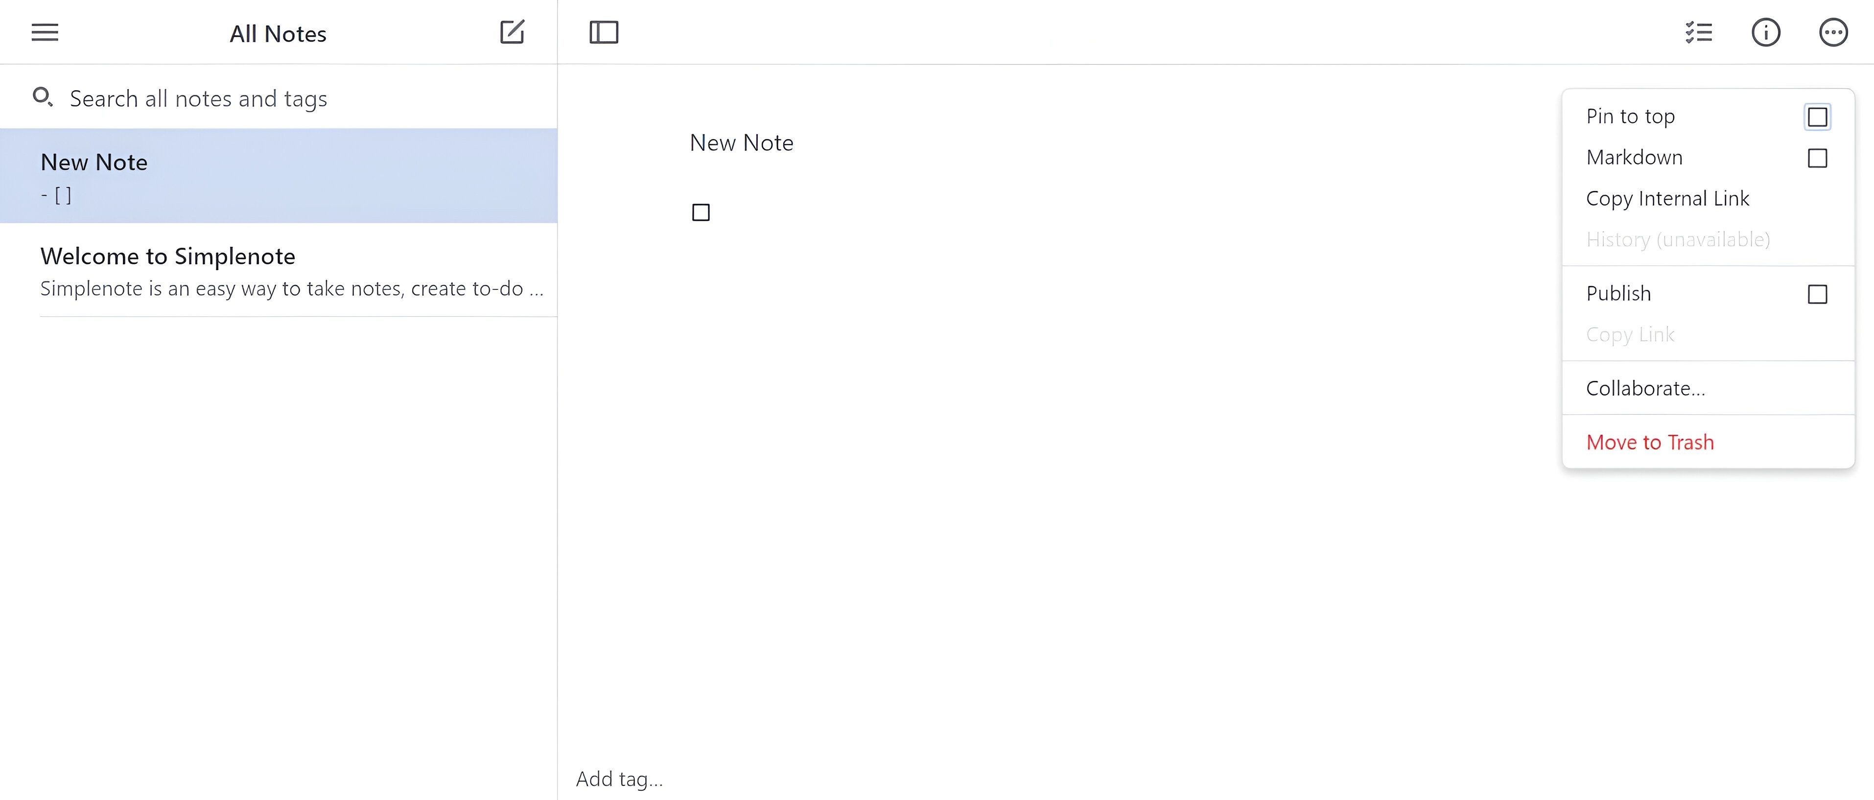The image size is (1874, 800).
Task: Click History (unavailable) entry
Action: pos(1708,239)
